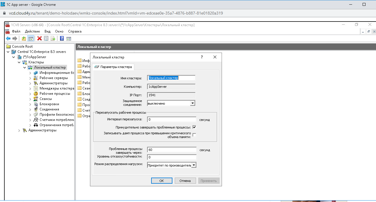Viewport: 376px width, 202px height.
Task: Click the Соединения tree icon
Action: pyautogui.click(x=36, y=109)
